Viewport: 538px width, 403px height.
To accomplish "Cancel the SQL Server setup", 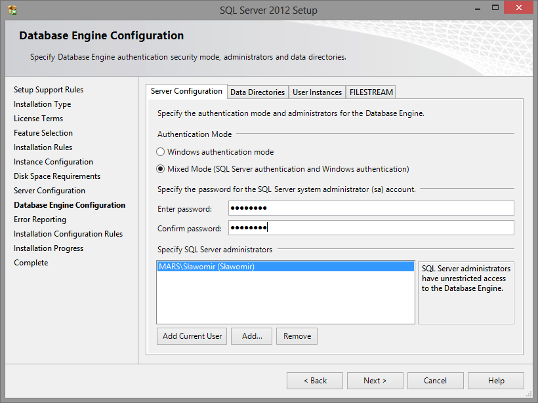I will [435, 381].
